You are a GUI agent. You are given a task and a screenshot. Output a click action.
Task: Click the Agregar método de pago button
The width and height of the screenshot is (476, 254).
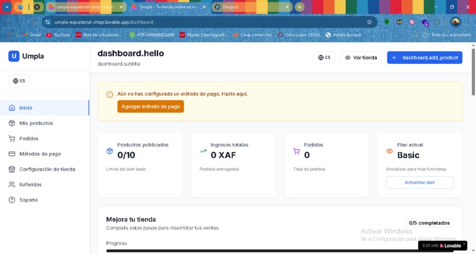click(151, 106)
